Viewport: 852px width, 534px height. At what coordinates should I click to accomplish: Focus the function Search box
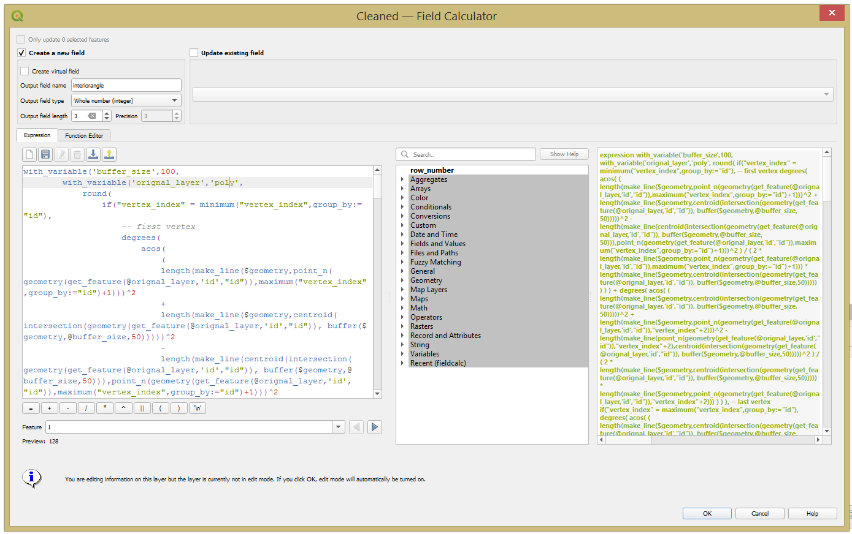466,154
